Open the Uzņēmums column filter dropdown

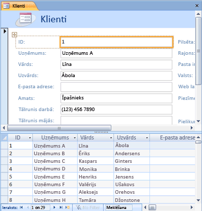coord(75,138)
